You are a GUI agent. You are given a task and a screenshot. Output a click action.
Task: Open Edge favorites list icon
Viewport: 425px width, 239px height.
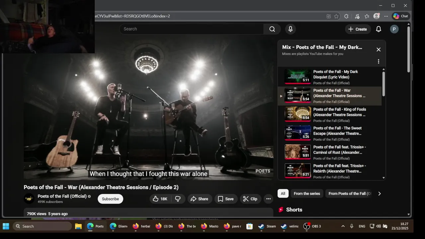(367, 16)
